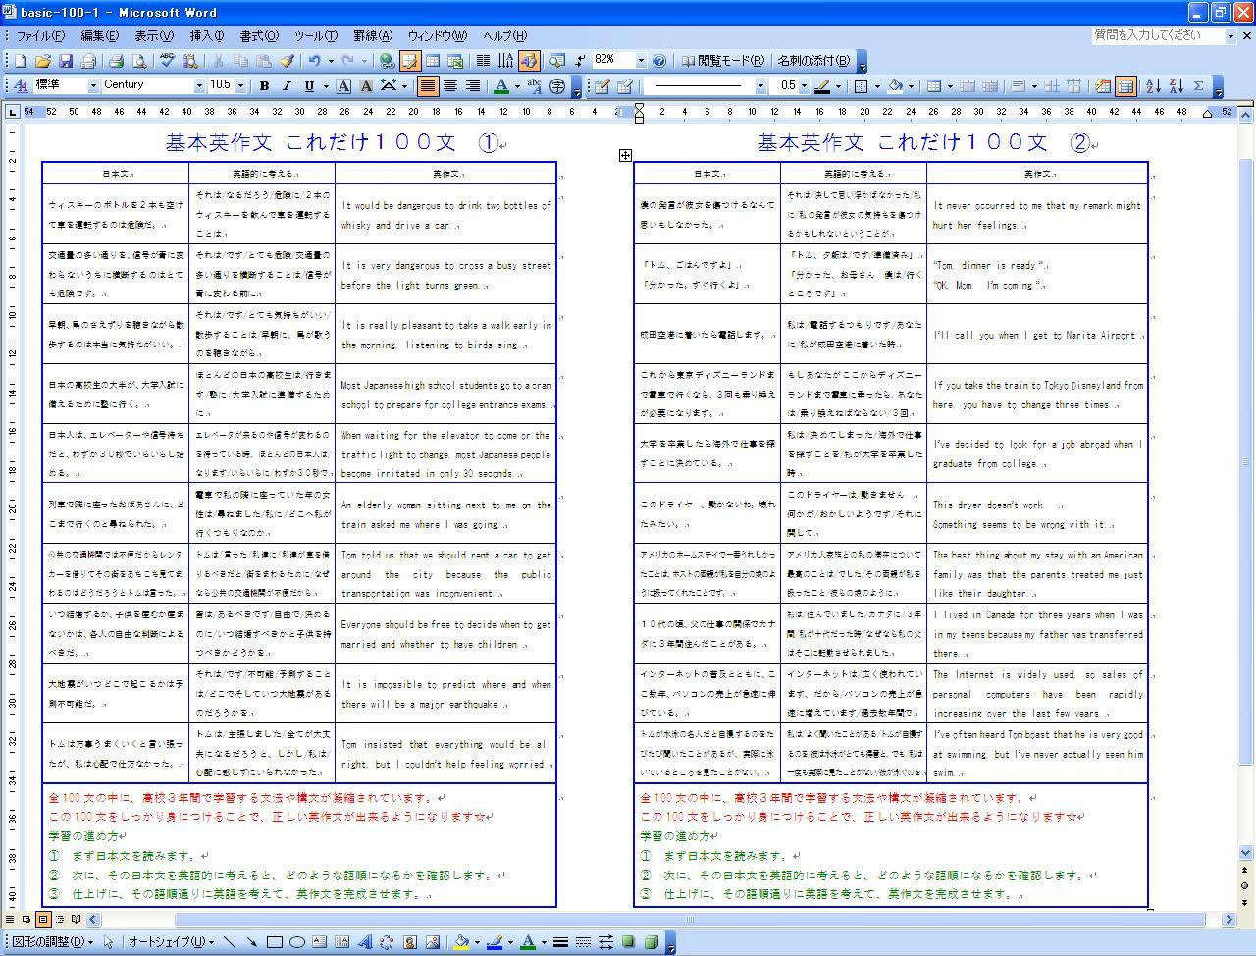Viewport: 1256px width, 956px height.
Task: Toggle underline formatting
Action: (309, 85)
